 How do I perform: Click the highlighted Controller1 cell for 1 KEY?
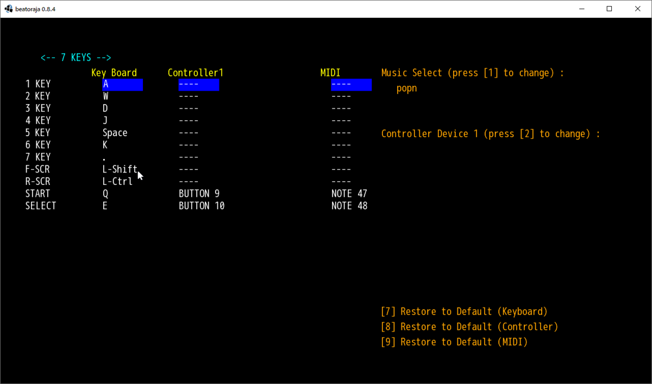(199, 85)
